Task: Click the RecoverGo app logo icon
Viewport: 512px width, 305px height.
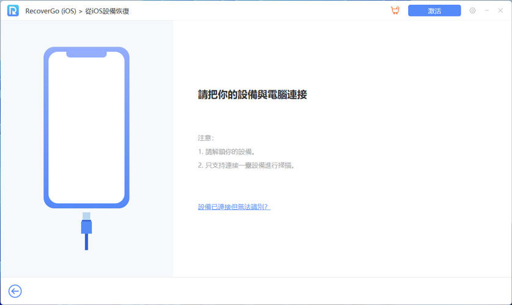Action: (x=13, y=11)
